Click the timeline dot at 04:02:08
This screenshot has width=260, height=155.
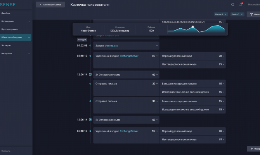point(90,46)
